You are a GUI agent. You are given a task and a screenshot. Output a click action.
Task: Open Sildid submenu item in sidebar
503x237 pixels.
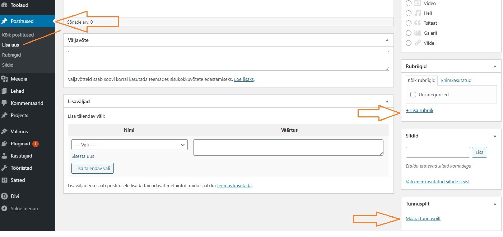pos(8,65)
